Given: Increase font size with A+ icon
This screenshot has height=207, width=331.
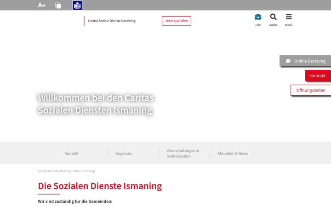Looking at the screenshot, I should [x=41, y=5].
